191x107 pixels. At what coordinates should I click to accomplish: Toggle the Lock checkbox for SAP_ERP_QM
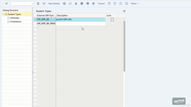(112, 19)
